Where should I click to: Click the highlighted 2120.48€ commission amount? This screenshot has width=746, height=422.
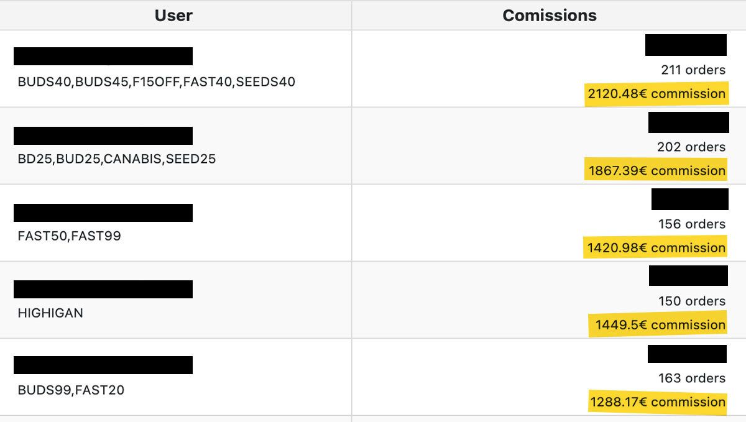[x=656, y=94]
